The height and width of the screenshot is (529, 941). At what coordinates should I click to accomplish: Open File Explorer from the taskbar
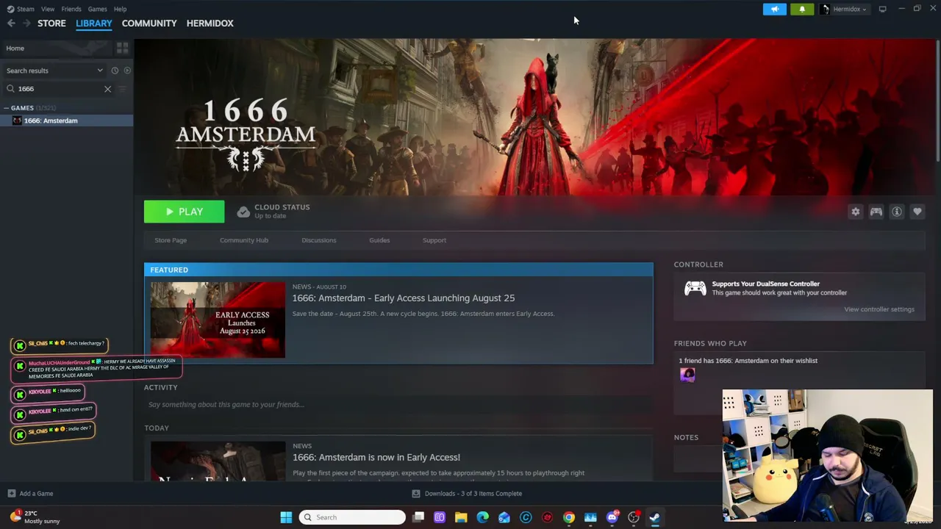click(461, 517)
